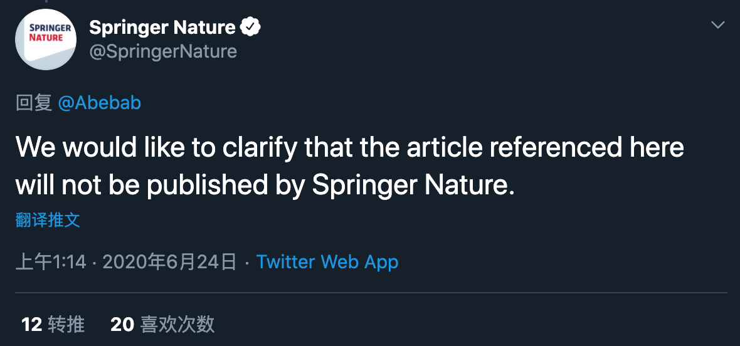The width and height of the screenshot is (740, 346).
Task: Click the word 'clarify' in the tweet
Action: (x=260, y=149)
